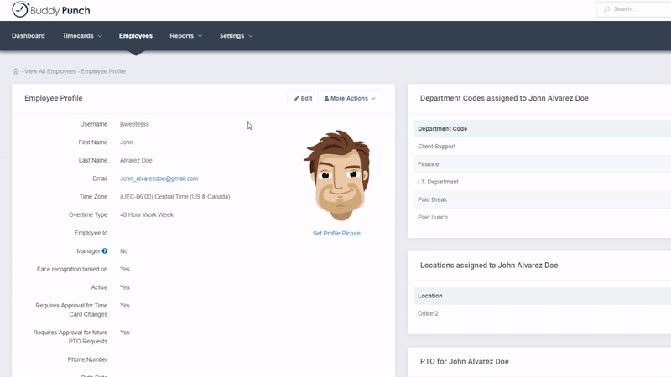The image size is (671, 377).
Task: Click the home icon in breadcrumb
Action: tap(16, 71)
